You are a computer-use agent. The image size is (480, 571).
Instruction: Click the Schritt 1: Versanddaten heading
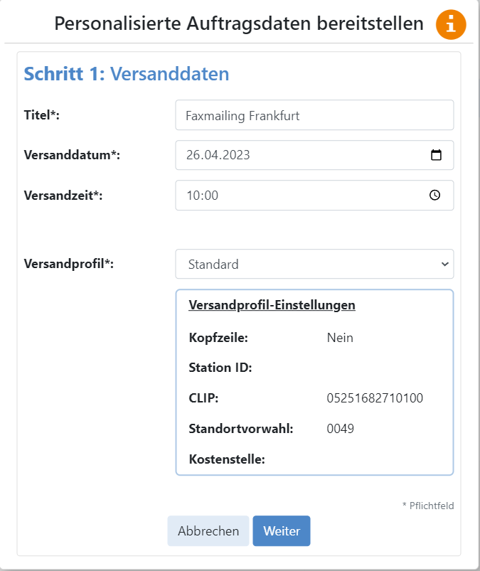click(x=127, y=74)
